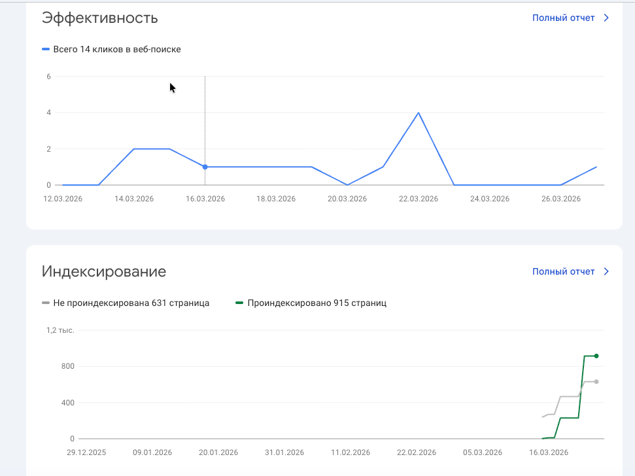Select legend text 'Всего 14 кликов в веб-поиске'

click(117, 49)
